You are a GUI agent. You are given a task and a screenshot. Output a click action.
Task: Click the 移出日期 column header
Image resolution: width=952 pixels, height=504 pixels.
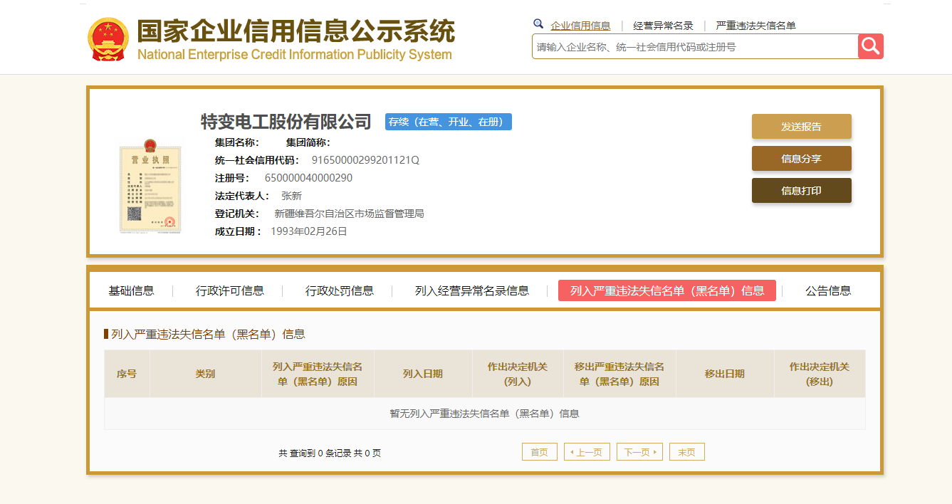click(725, 374)
